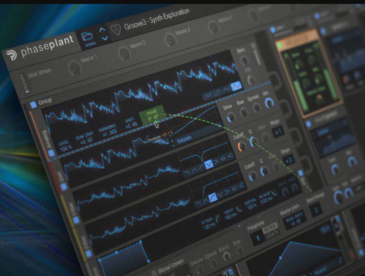Open the Slope x2 dropdown
The width and height of the screenshot is (365, 276).
tap(289, 161)
